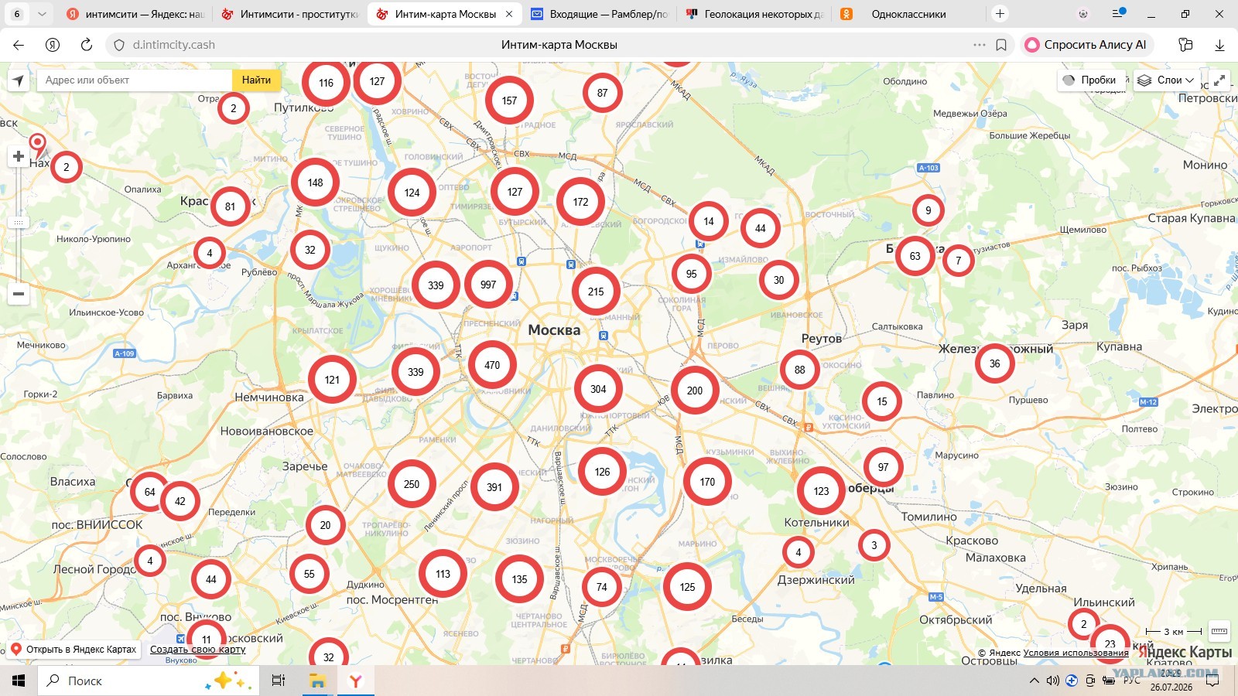1238x696 pixels.
Task: Open Task View on the taskbar
Action: pyautogui.click(x=278, y=681)
